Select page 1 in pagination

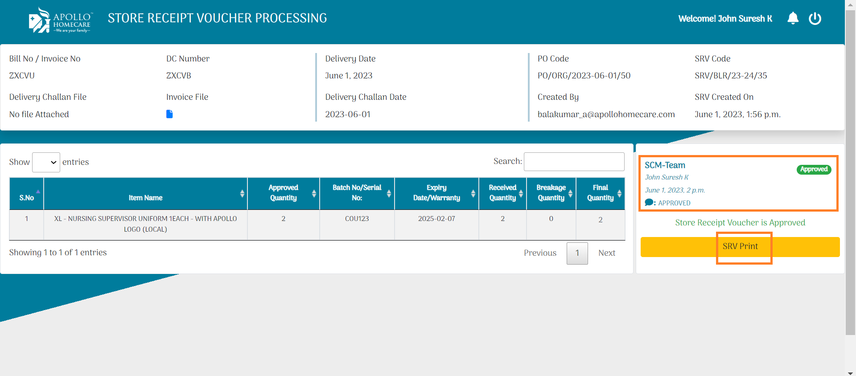tap(577, 253)
